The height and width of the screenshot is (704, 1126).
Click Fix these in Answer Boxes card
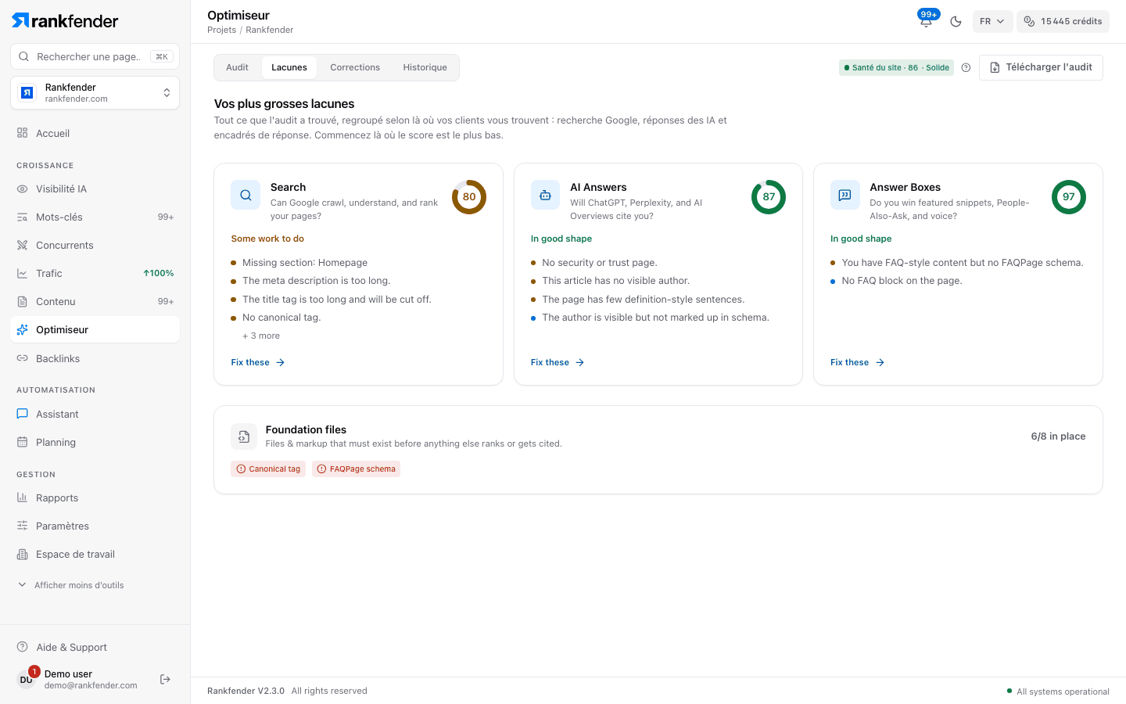pyautogui.click(x=858, y=362)
